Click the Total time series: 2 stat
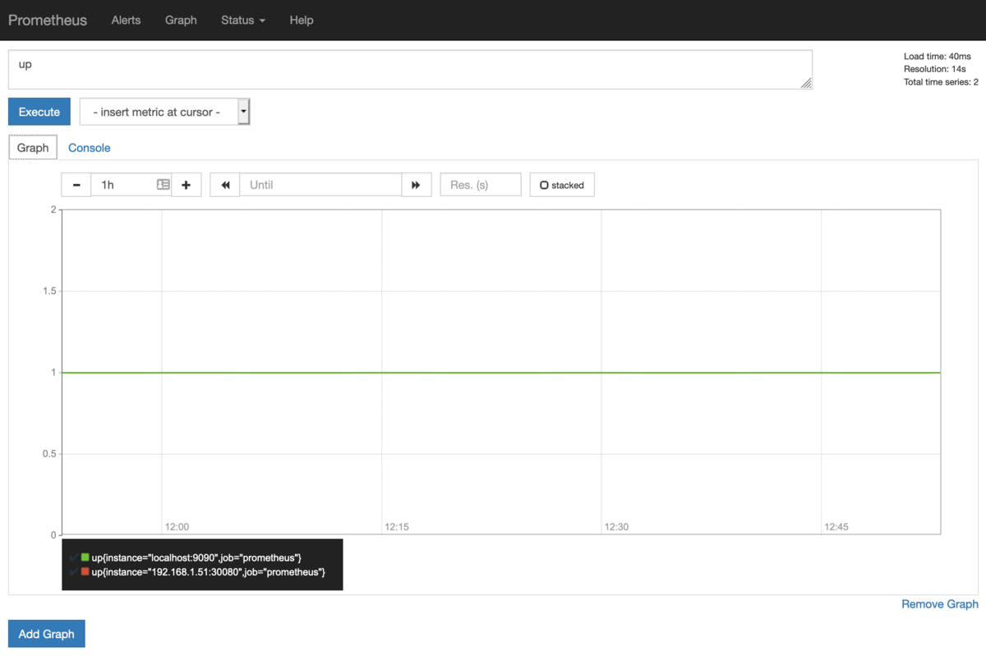The height and width of the screenshot is (656, 986). (x=941, y=82)
